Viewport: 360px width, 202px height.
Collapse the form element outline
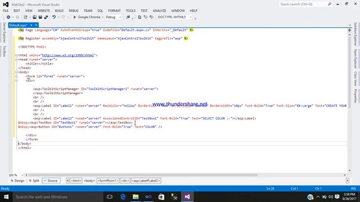click(x=16, y=76)
